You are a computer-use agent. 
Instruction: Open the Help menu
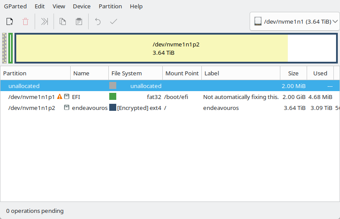pyautogui.click(x=136, y=6)
